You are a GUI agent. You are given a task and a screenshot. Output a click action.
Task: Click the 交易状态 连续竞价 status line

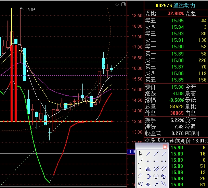tap(176, 141)
